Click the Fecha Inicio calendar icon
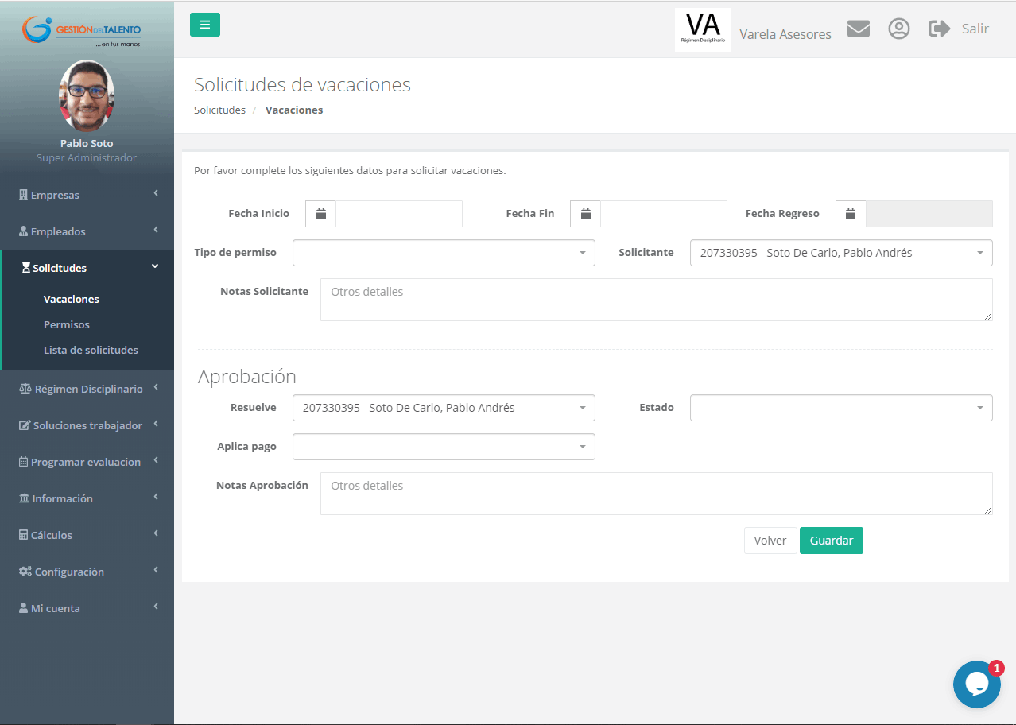The height and width of the screenshot is (725, 1016). click(x=321, y=214)
